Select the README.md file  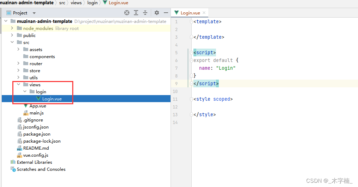coord(36,148)
